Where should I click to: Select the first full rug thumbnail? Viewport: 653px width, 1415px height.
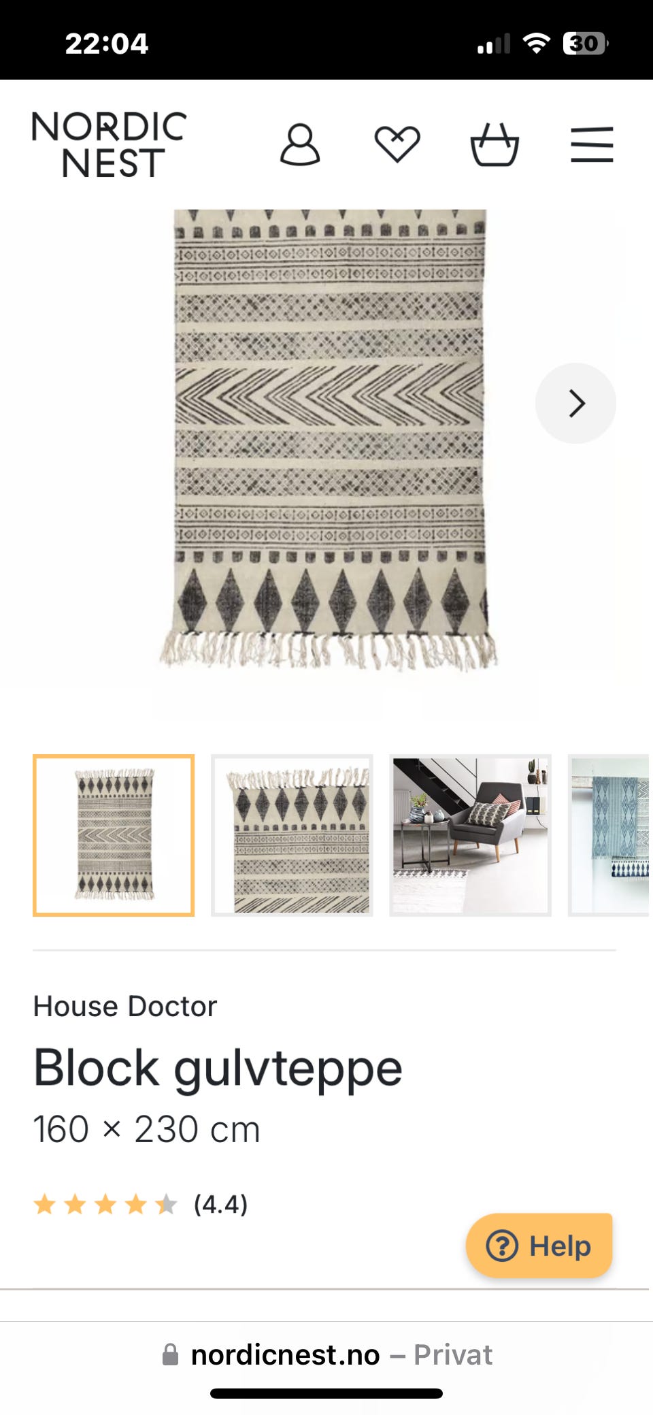114,835
